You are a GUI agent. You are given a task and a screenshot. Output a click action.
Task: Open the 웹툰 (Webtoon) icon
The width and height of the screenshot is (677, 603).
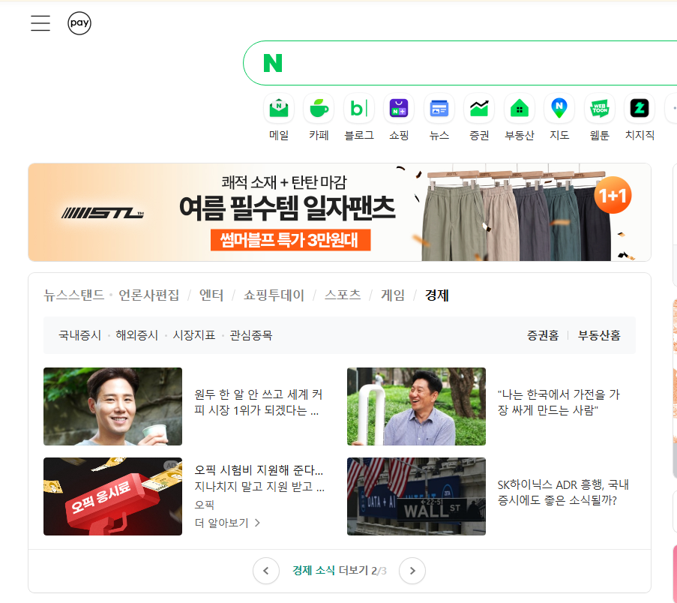[600, 108]
